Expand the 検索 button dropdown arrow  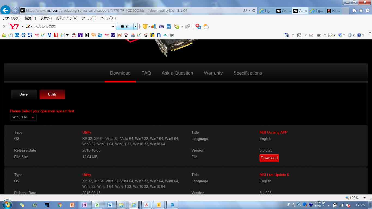point(135,26)
